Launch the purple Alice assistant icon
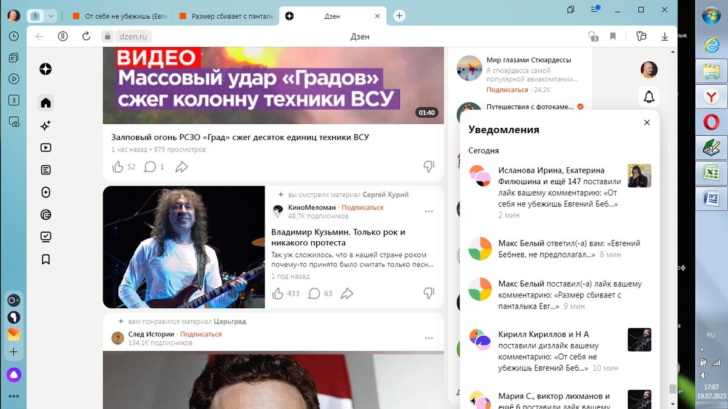 click(x=14, y=374)
